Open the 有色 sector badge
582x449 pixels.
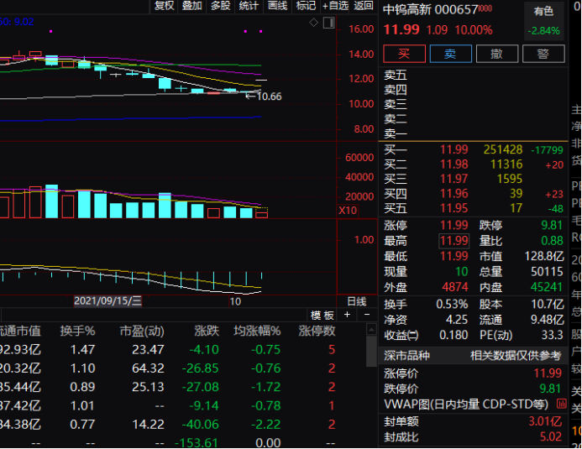543,11
